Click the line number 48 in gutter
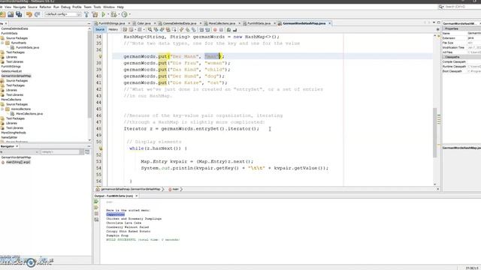This screenshot has height=270, width=481. click(98, 128)
